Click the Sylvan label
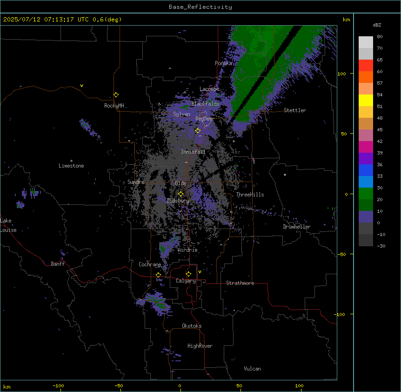 click(x=181, y=114)
